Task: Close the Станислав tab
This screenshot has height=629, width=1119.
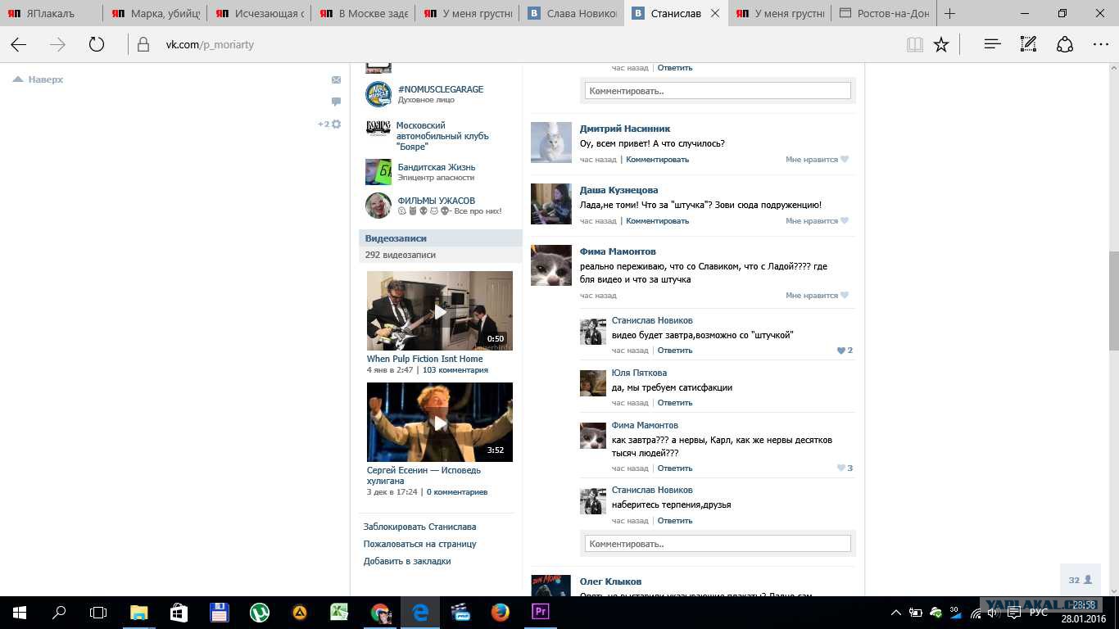Action: click(715, 14)
